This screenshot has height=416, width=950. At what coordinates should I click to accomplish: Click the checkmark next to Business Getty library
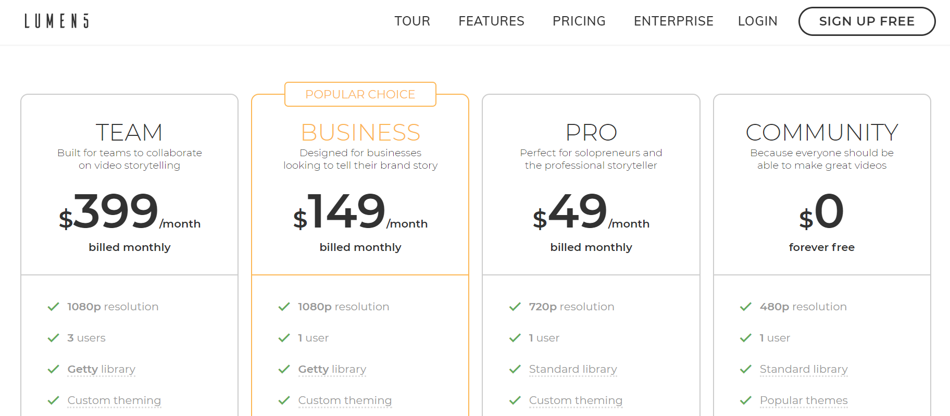[284, 369]
